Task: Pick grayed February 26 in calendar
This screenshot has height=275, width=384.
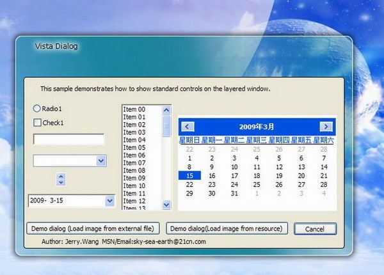Action: click(x=279, y=149)
